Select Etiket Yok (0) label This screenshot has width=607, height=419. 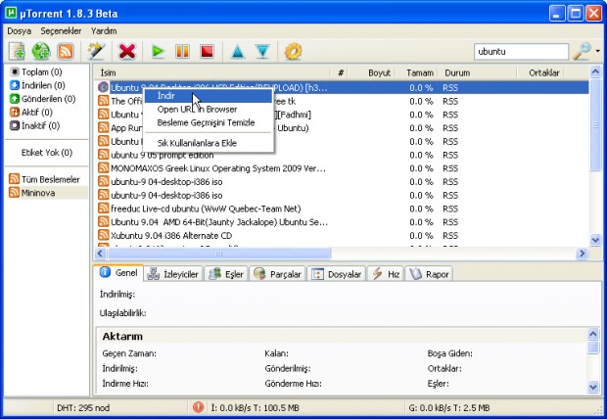coord(47,153)
